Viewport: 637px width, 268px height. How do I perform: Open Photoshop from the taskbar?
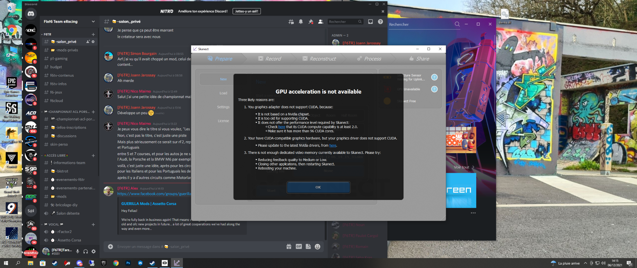point(128,263)
